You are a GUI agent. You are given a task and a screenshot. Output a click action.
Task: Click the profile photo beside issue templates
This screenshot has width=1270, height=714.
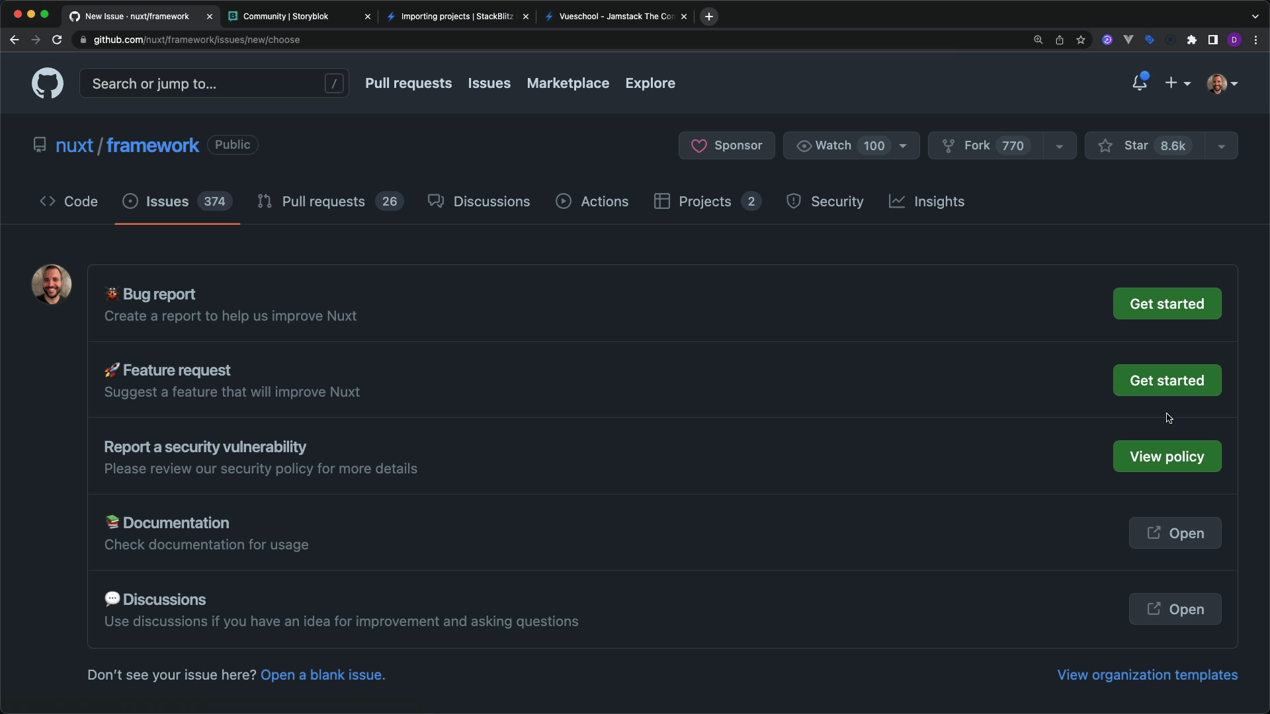pos(52,284)
